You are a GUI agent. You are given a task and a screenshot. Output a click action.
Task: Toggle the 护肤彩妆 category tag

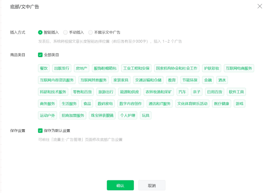(211, 68)
